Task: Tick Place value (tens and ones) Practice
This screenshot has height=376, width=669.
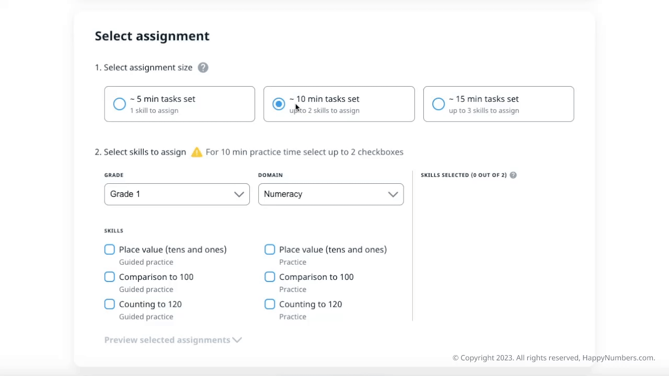Action: tap(270, 250)
